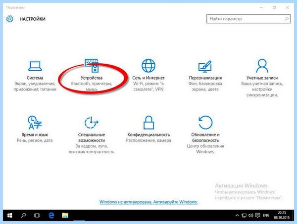Open the Windows Start button
Screen dimensions: 297x224
pos(9,215)
